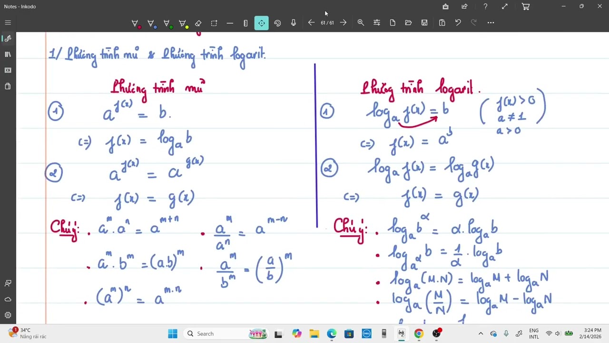609x343 pixels.
Task: Open the image panel in sidebar
Action: click(8, 70)
